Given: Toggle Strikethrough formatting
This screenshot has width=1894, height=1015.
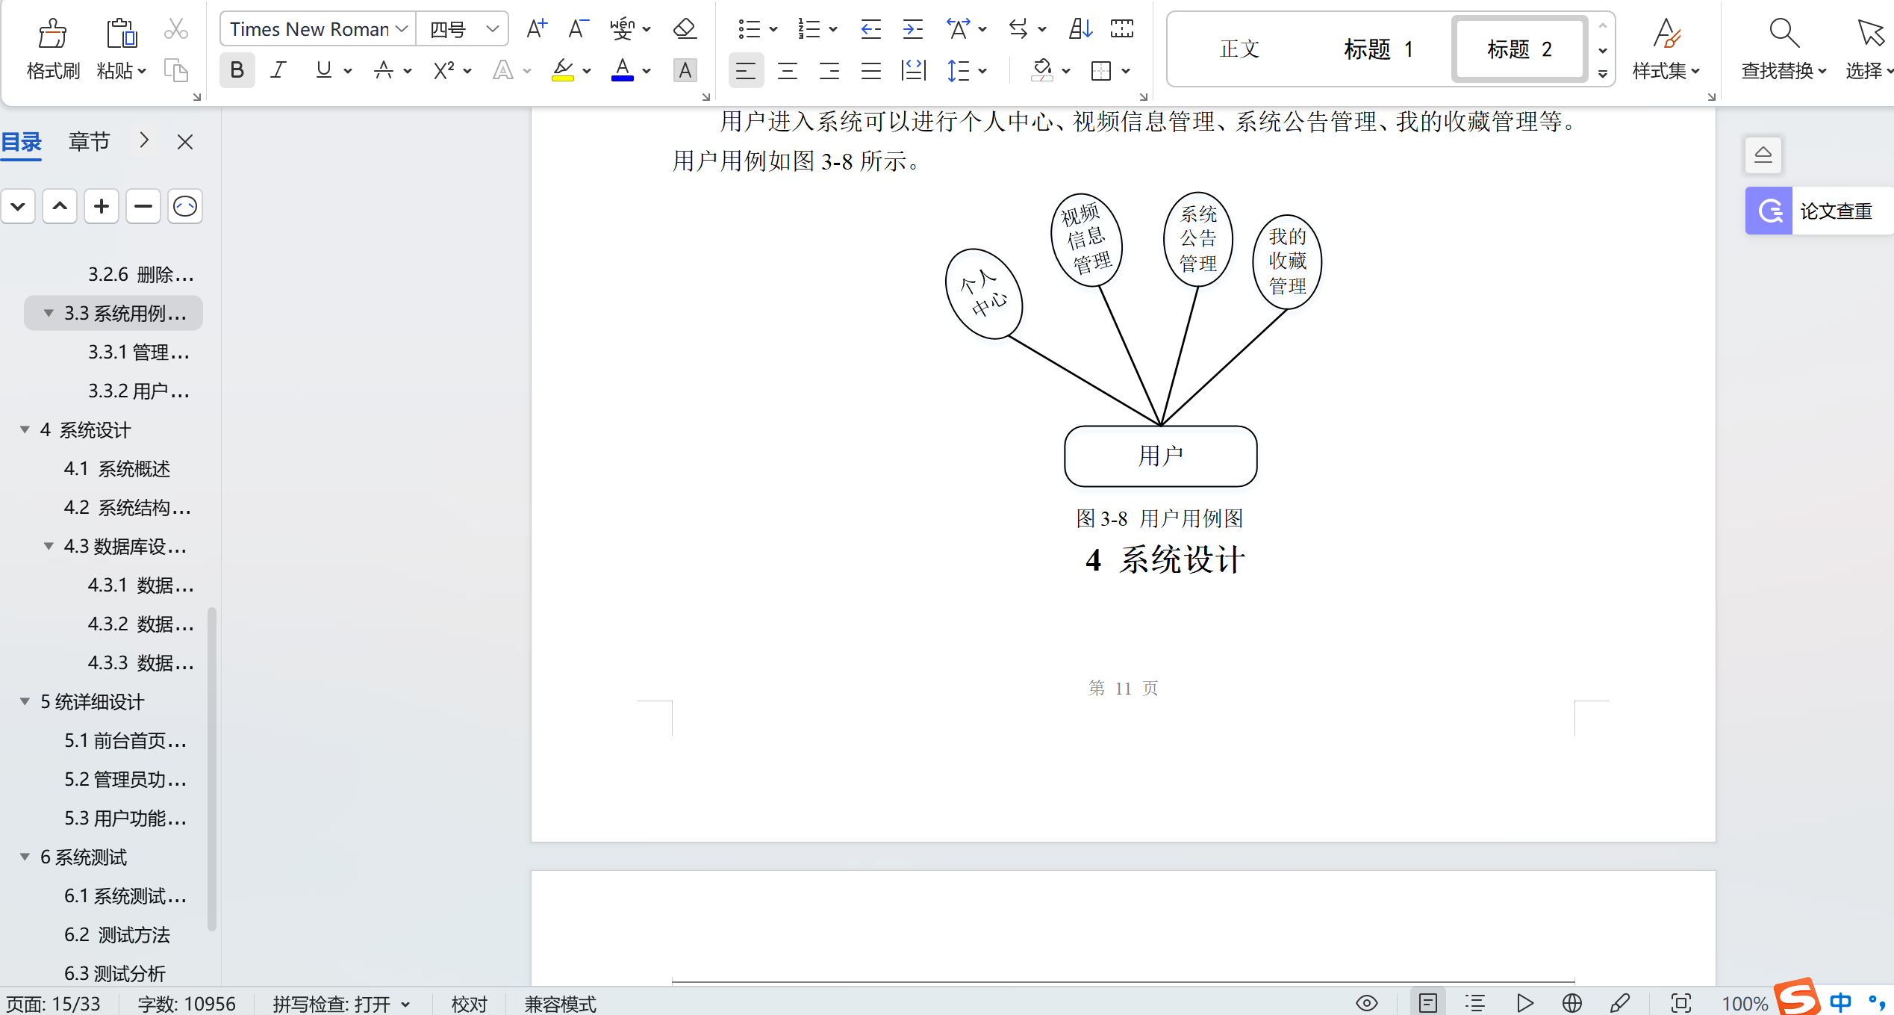Looking at the screenshot, I should click(x=384, y=70).
